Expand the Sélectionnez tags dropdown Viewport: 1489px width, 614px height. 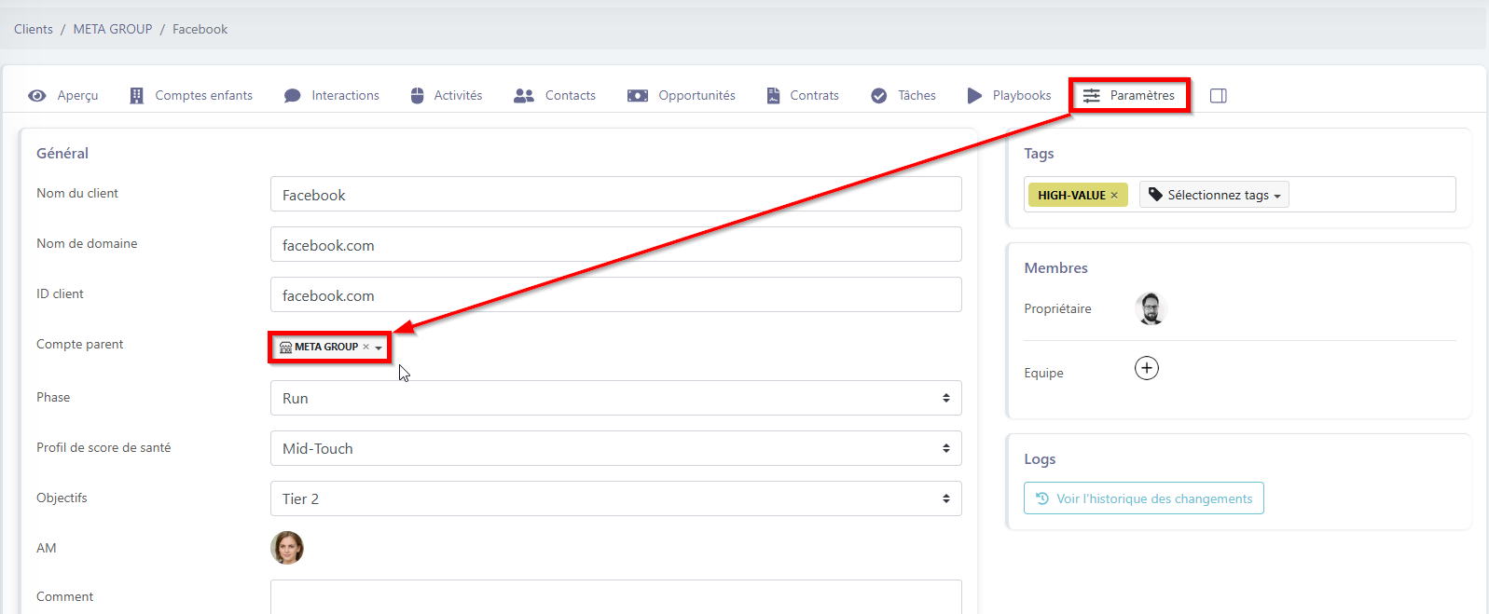coord(1214,195)
